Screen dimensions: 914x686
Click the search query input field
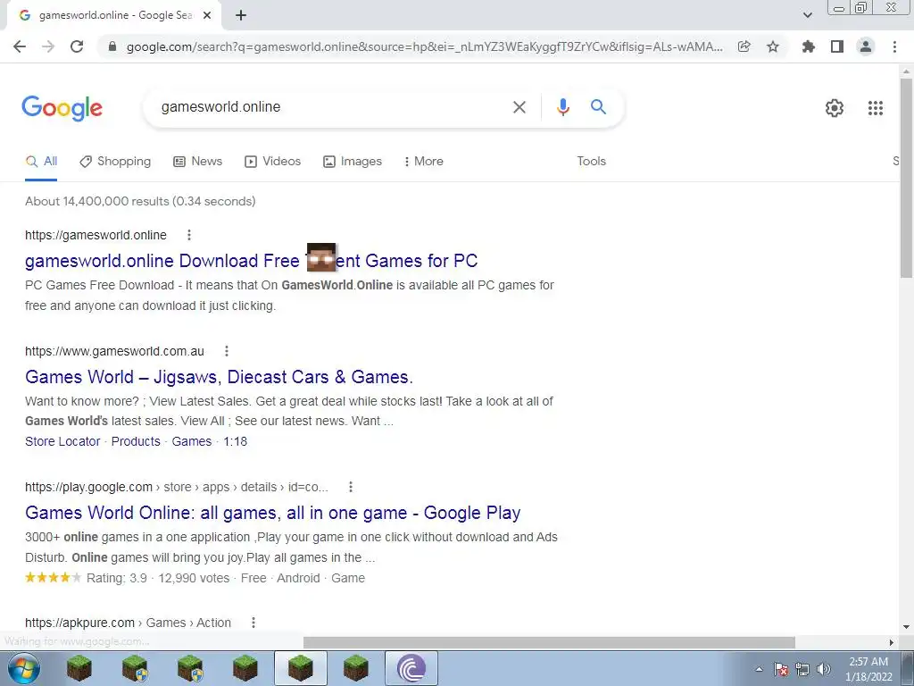(x=332, y=107)
